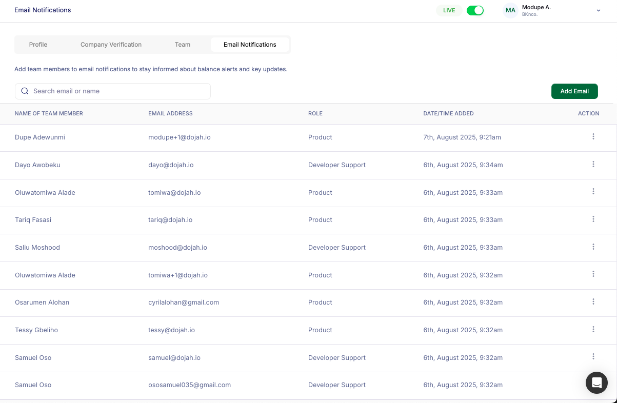Image resolution: width=617 pixels, height=403 pixels.
Task: Switch to the Profile tab
Action: 38,45
